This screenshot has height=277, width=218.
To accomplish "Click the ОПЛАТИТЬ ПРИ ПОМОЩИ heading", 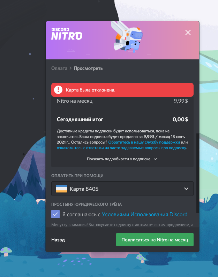I will click(77, 176).
